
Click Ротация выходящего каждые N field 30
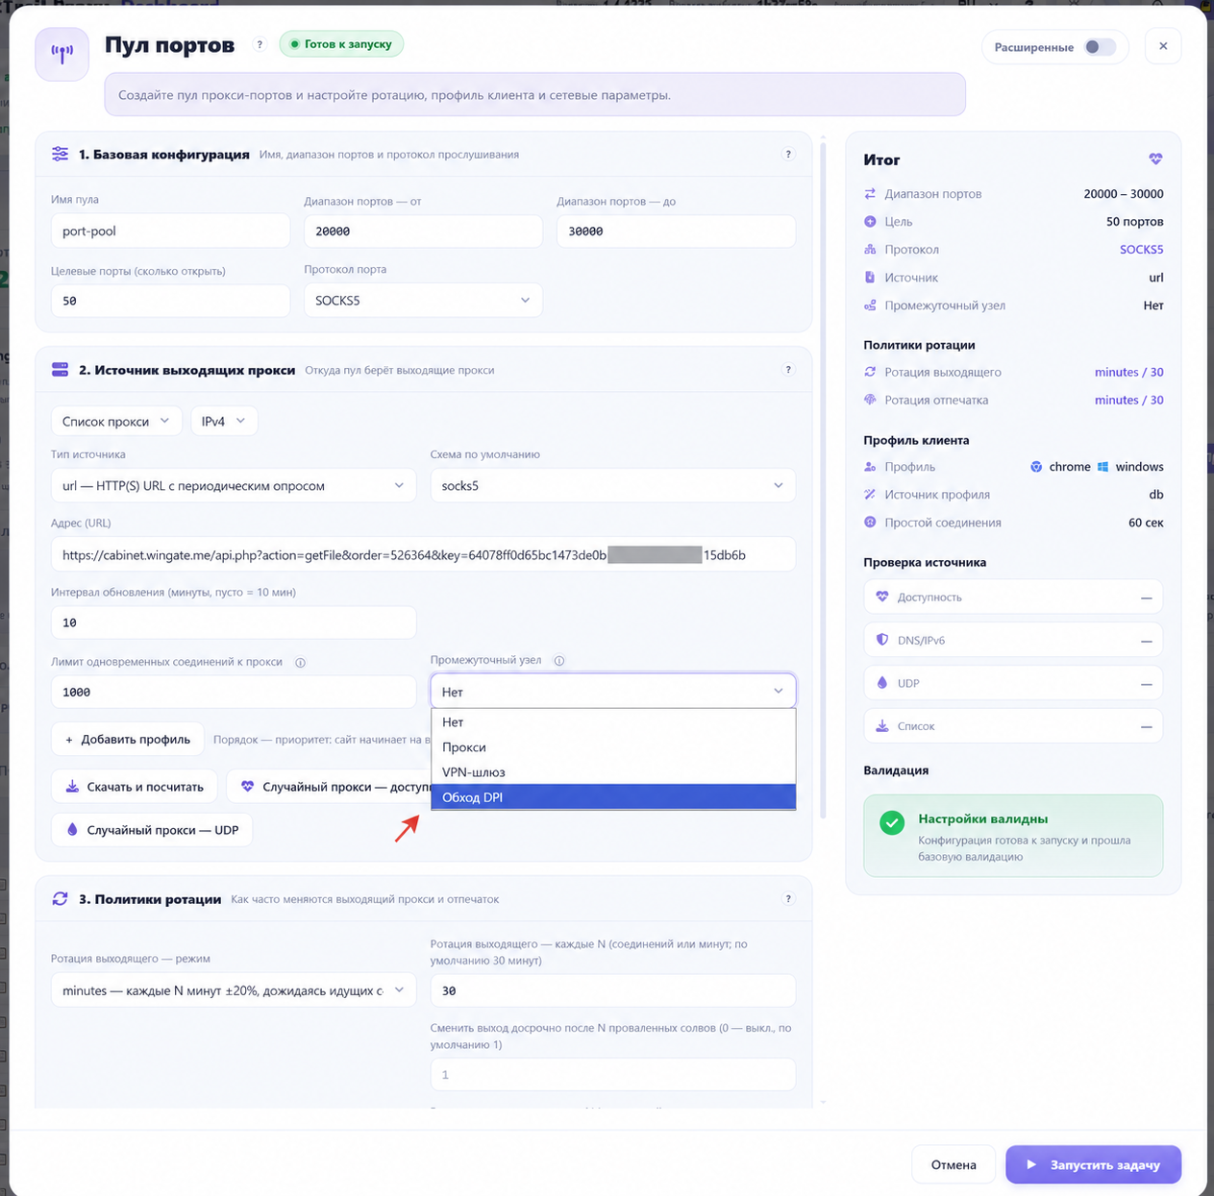613,990
